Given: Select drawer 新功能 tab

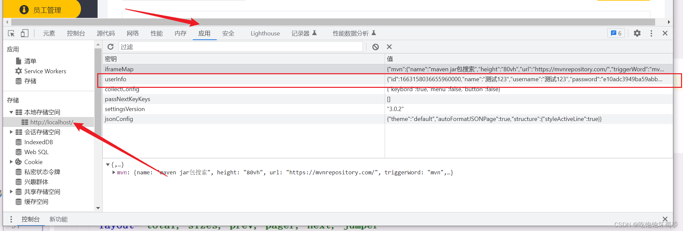Looking at the screenshot, I should [58, 219].
